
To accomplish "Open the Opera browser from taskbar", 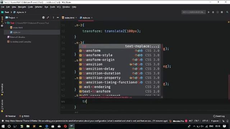I will click(65, 126).
